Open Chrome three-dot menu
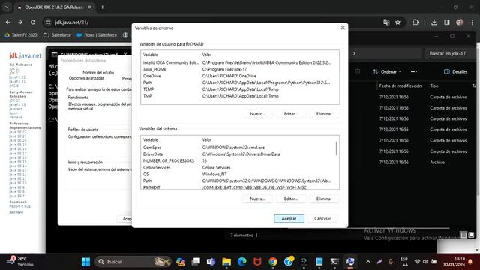 click(x=472, y=22)
